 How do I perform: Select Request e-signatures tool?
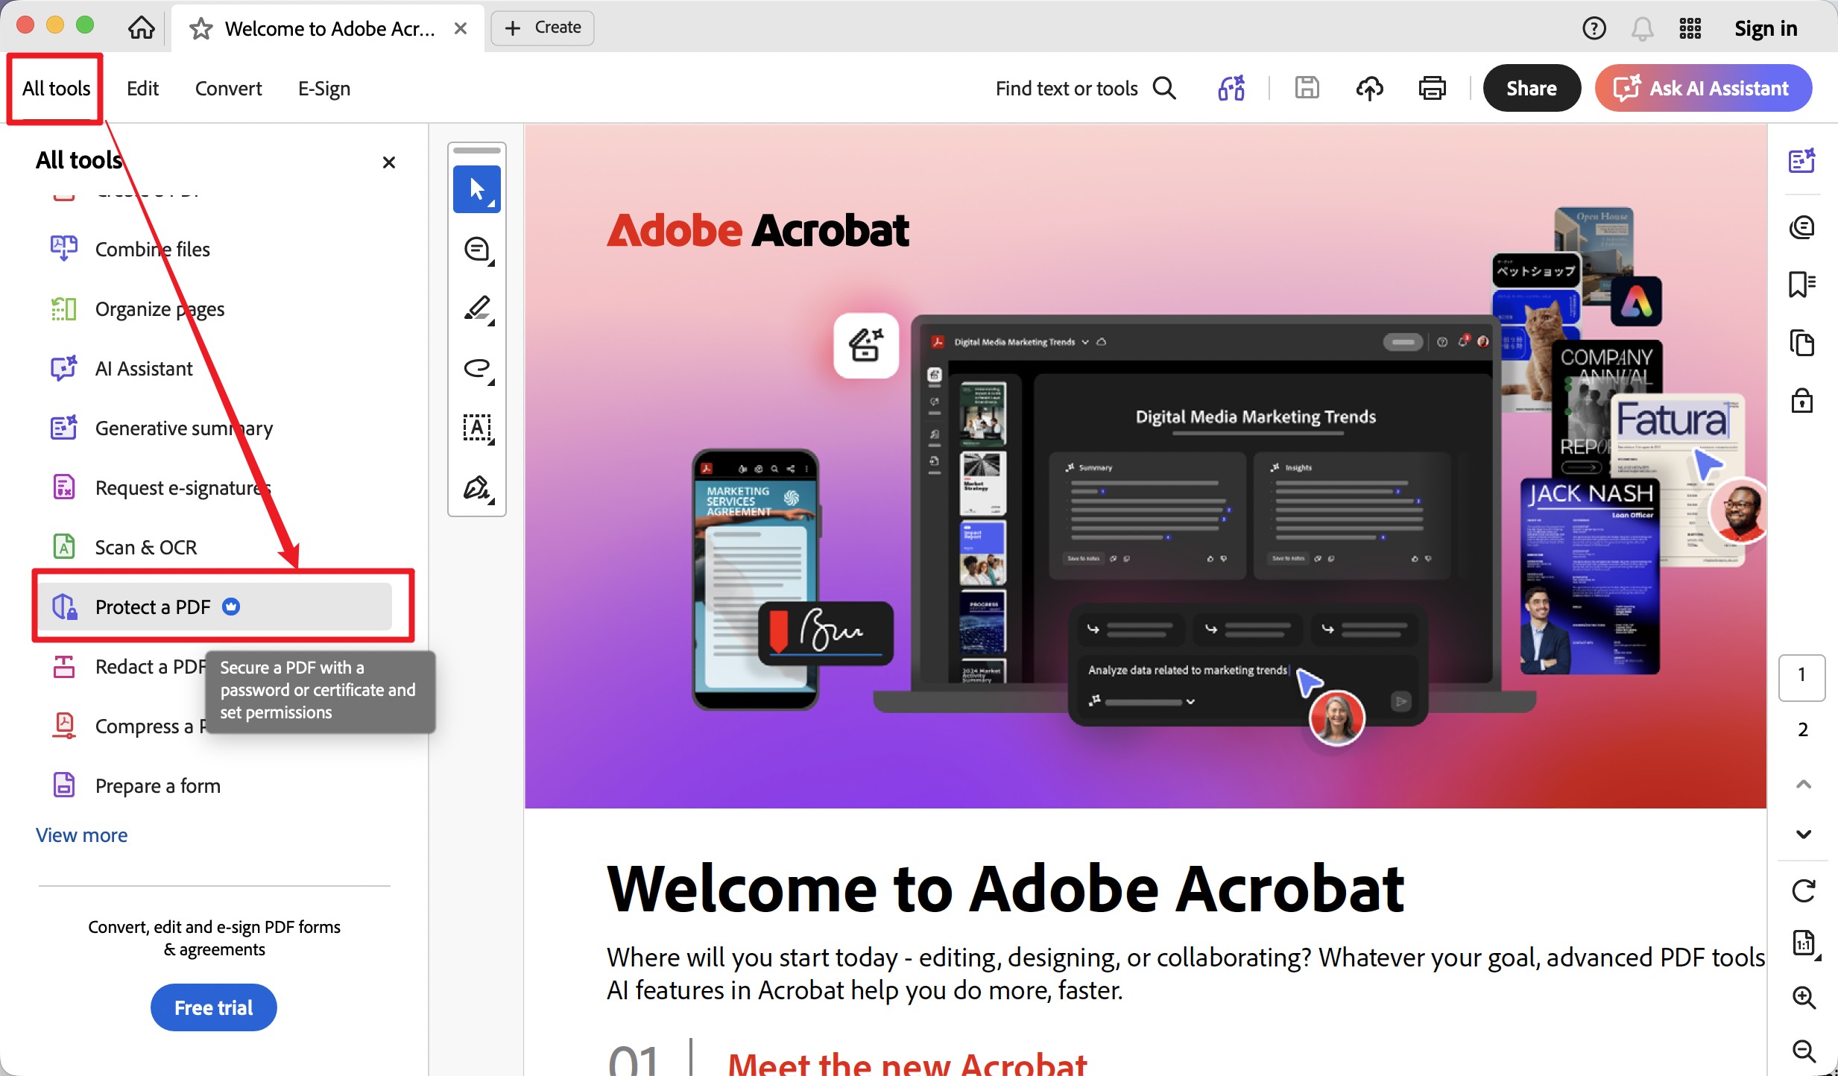click(x=216, y=487)
